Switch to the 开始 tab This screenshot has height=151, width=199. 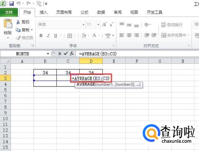tap(27, 12)
